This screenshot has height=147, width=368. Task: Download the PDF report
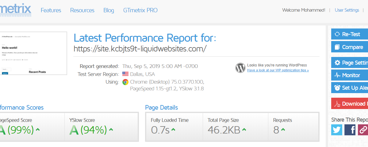tap(350, 104)
